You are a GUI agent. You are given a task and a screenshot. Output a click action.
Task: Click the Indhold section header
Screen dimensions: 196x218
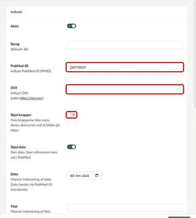pos(16,12)
